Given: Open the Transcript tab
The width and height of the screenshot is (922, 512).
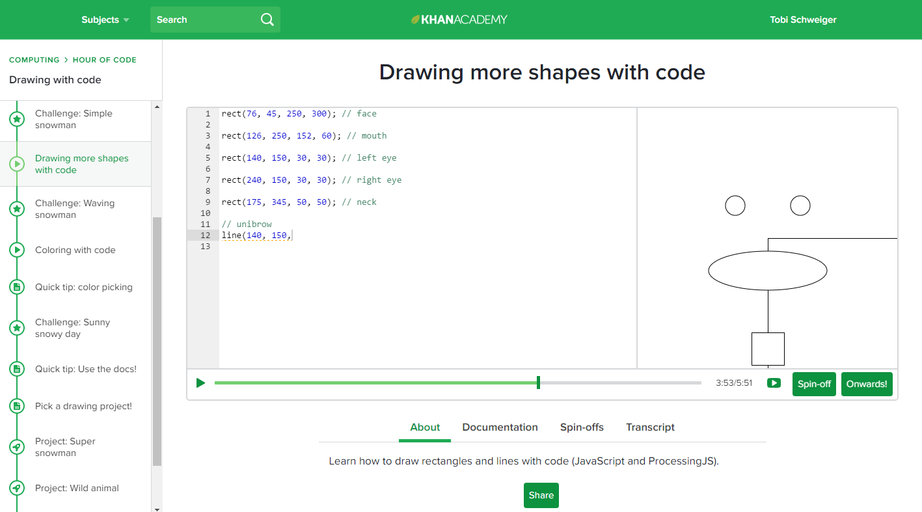Looking at the screenshot, I should pyautogui.click(x=650, y=427).
